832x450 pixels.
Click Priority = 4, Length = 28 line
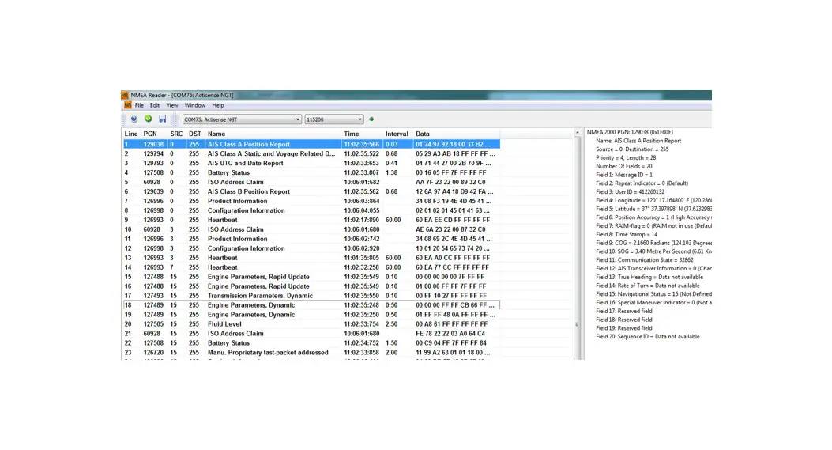pyautogui.click(x=626, y=158)
